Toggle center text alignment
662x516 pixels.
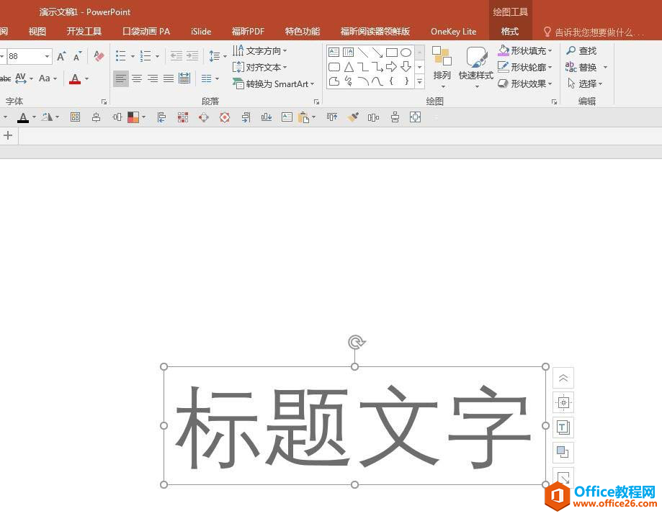click(x=136, y=78)
